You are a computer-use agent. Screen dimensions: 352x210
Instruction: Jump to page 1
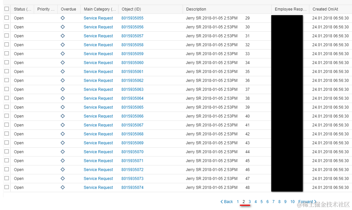[238, 202]
